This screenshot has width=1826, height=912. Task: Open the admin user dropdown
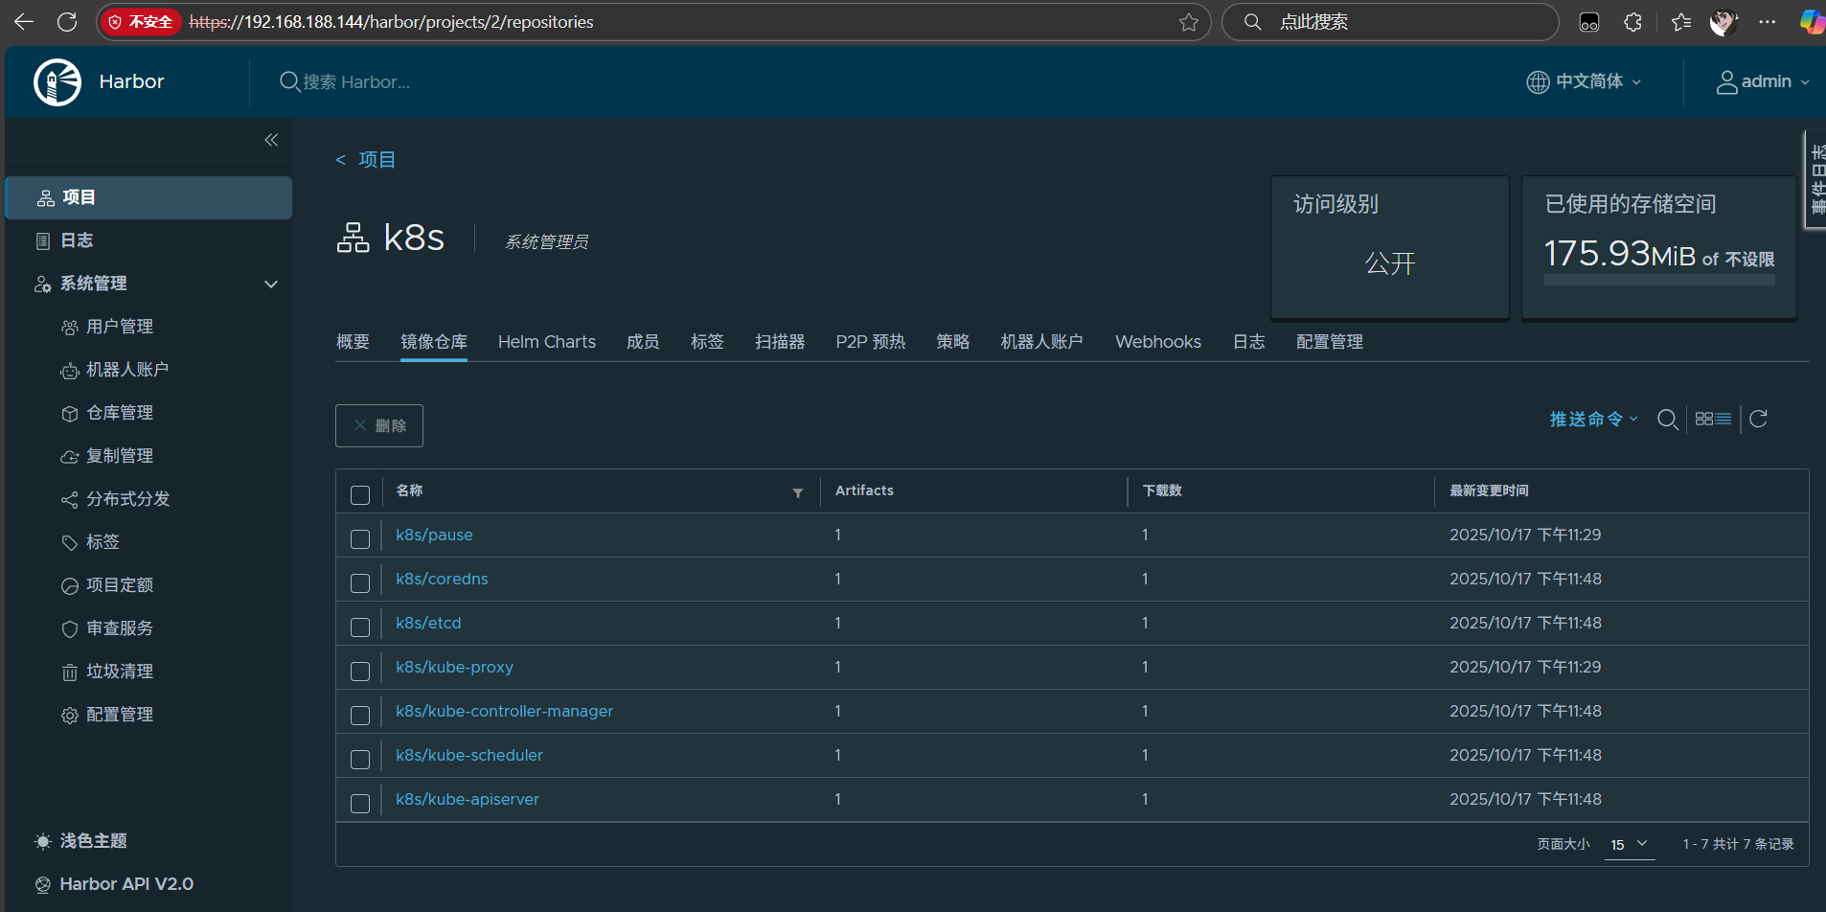pos(1763,81)
